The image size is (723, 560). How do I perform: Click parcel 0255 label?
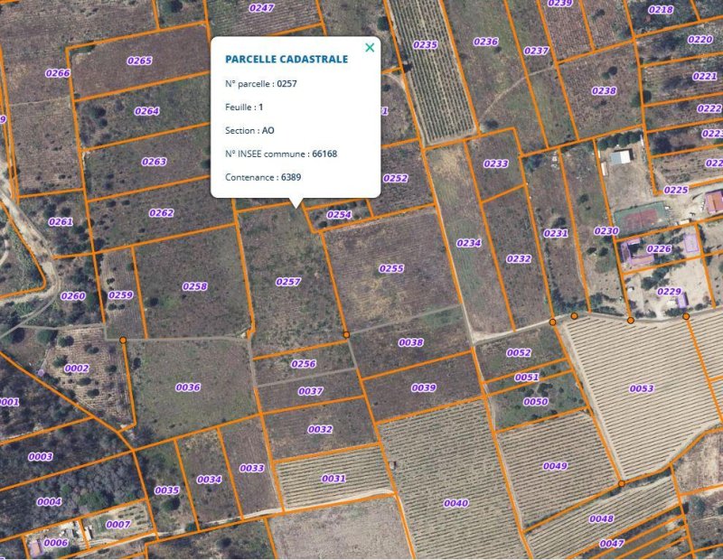[x=391, y=268]
